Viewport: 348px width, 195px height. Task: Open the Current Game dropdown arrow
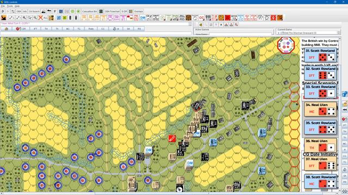point(339,32)
